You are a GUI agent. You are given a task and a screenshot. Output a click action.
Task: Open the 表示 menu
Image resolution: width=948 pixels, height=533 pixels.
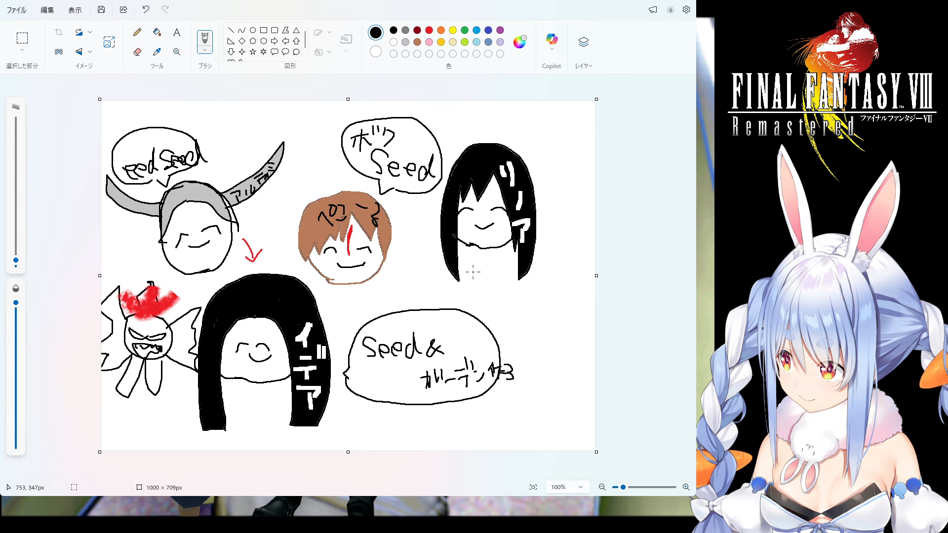pyautogui.click(x=75, y=10)
